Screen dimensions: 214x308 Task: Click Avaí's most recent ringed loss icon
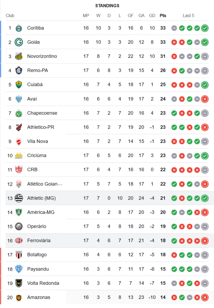click(205, 99)
